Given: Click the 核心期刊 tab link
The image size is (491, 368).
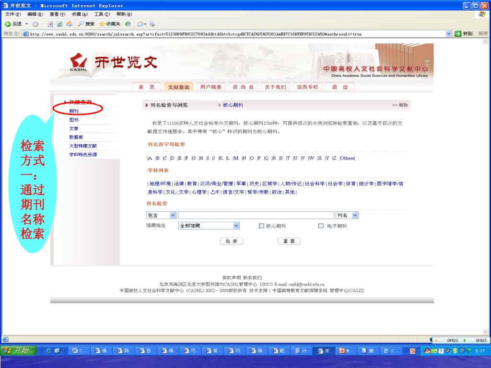Looking at the screenshot, I should [233, 105].
